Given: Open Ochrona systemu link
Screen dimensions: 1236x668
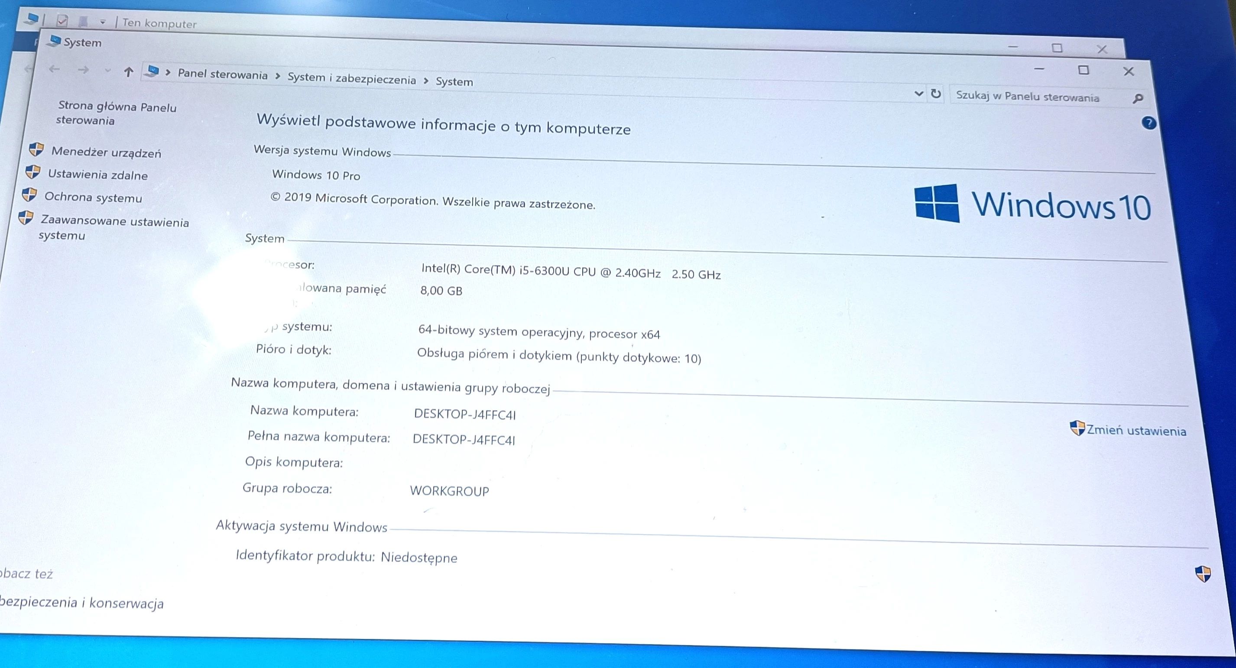Looking at the screenshot, I should (x=93, y=198).
